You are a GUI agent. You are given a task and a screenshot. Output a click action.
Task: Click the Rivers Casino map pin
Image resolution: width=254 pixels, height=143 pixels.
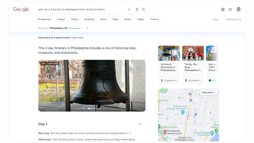pos(212,133)
